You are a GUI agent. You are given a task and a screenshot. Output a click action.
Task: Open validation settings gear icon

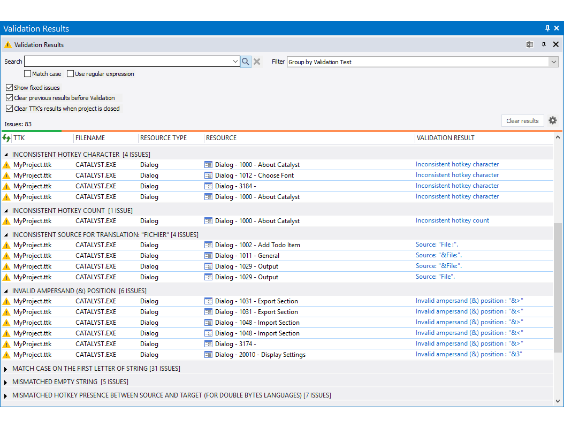(553, 120)
